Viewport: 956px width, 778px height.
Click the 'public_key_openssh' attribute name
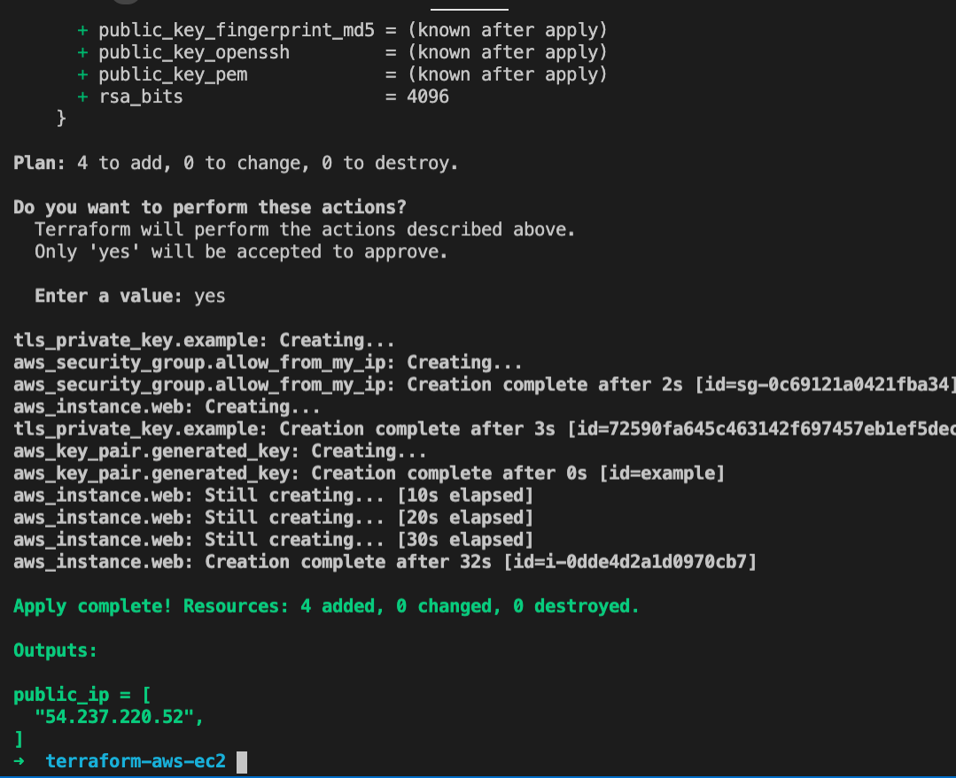click(x=194, y=52)
